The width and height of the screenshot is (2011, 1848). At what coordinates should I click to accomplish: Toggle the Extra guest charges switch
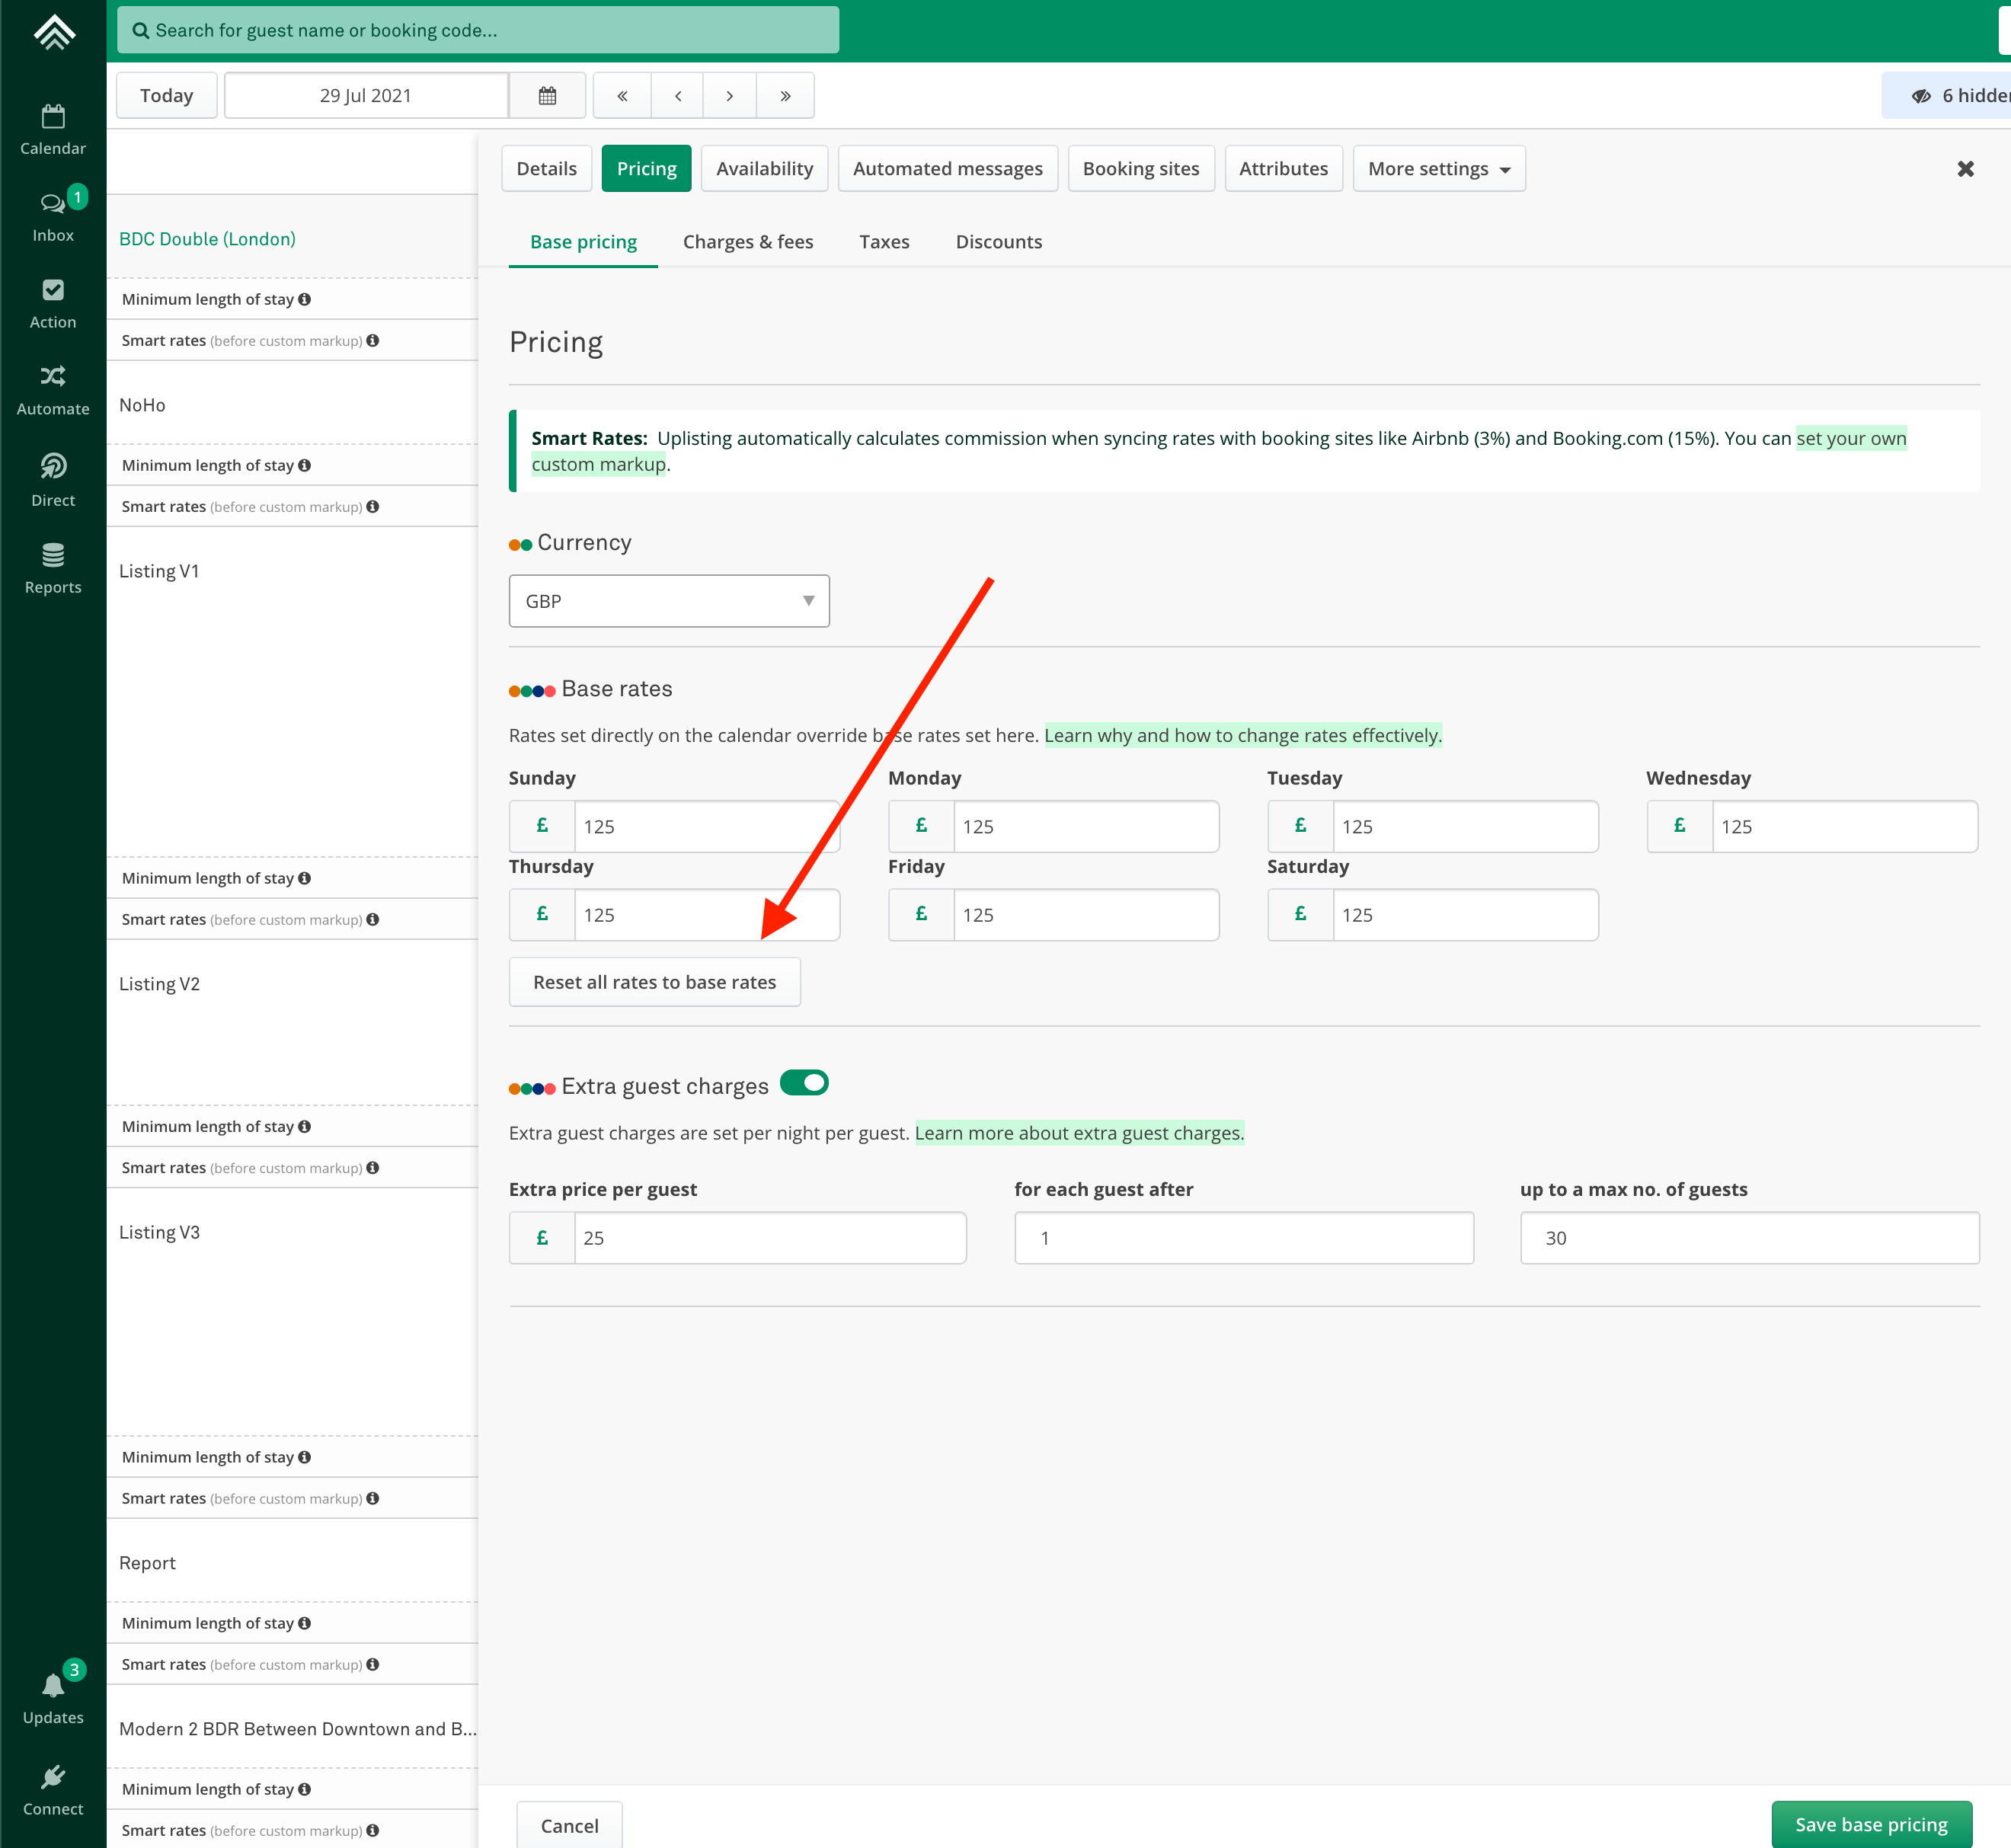(x=804, y=1083)
